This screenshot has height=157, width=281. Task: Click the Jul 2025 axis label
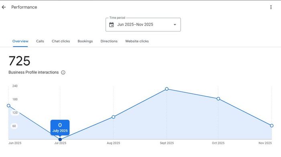point(60,143)
